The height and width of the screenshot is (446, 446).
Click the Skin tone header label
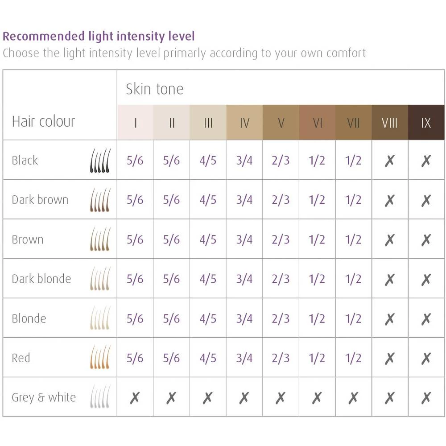click(154, 89)
